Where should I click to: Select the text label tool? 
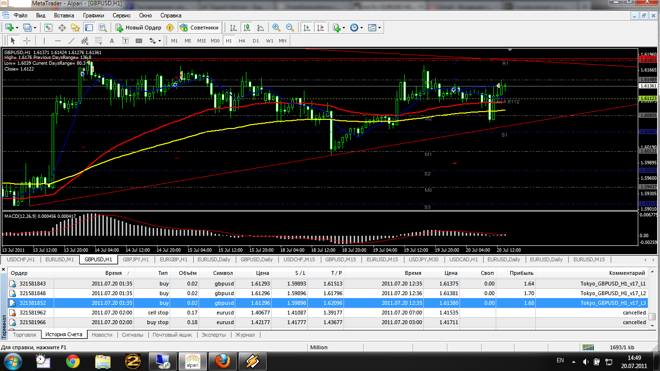pos(126,41)
